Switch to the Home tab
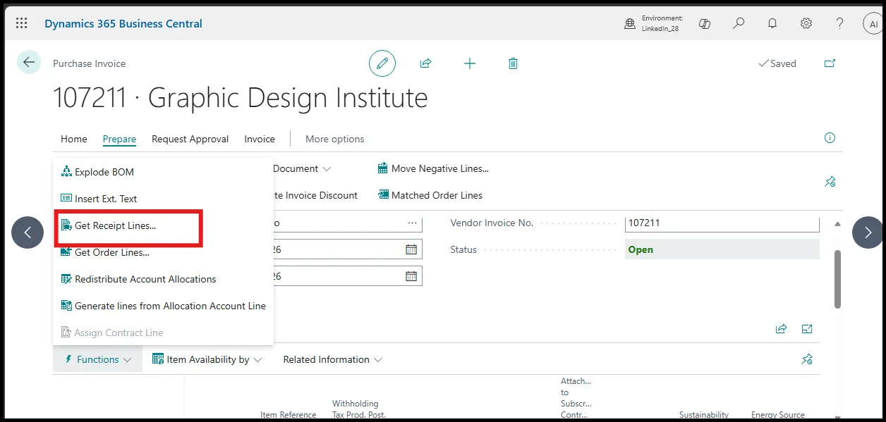 click(x=74, y=139)
